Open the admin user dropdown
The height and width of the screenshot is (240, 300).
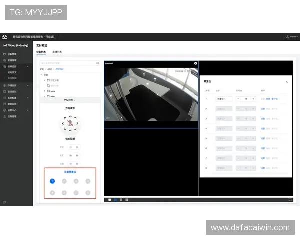click(x=292, y=36)
